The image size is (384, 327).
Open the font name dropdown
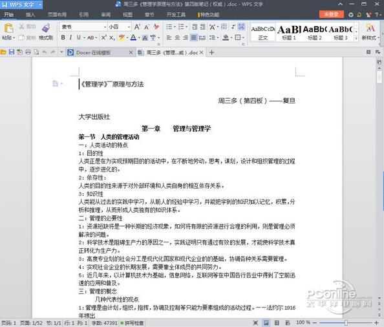pos(105,26)
